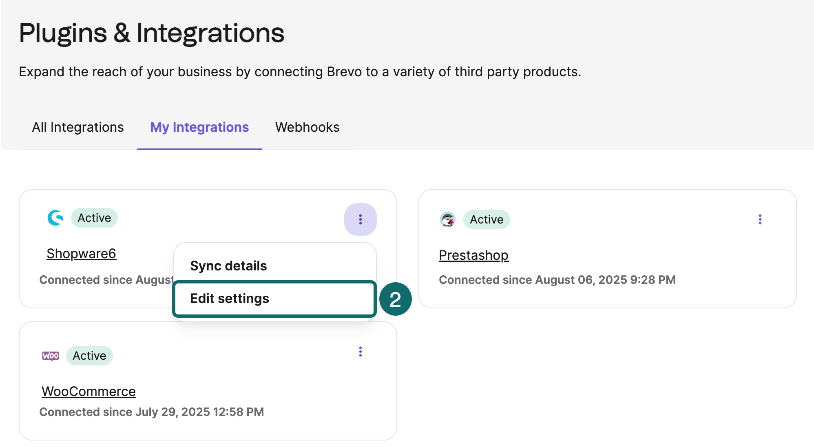Click the Prestashop bird logo icon
The width and height of the screenshot is (814, 447).
coord(449,219)
